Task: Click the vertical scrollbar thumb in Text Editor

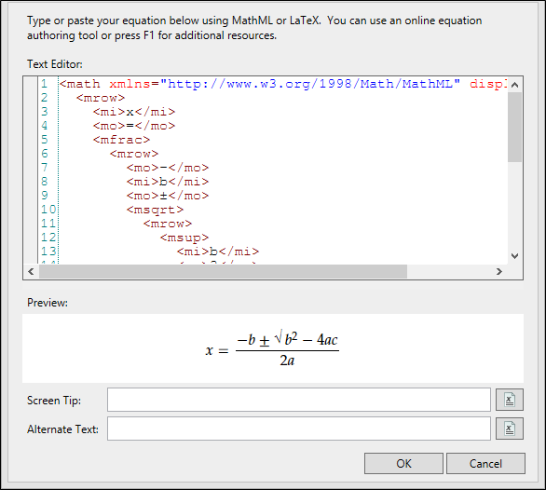Action: 514,127
